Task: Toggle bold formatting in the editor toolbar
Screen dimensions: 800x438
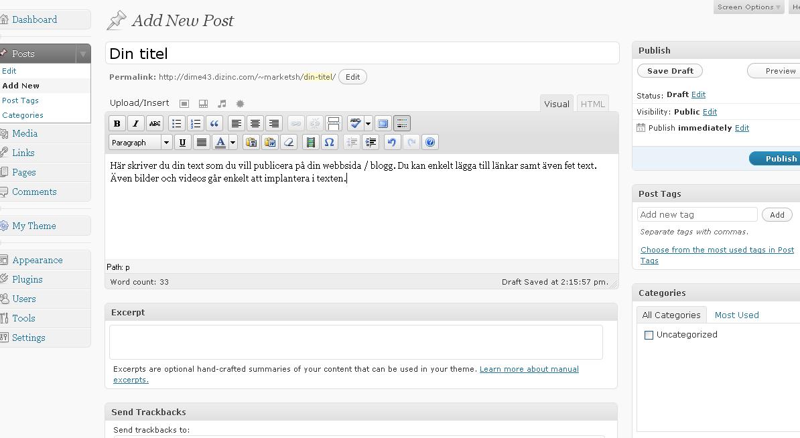Action: pos(117,123)
